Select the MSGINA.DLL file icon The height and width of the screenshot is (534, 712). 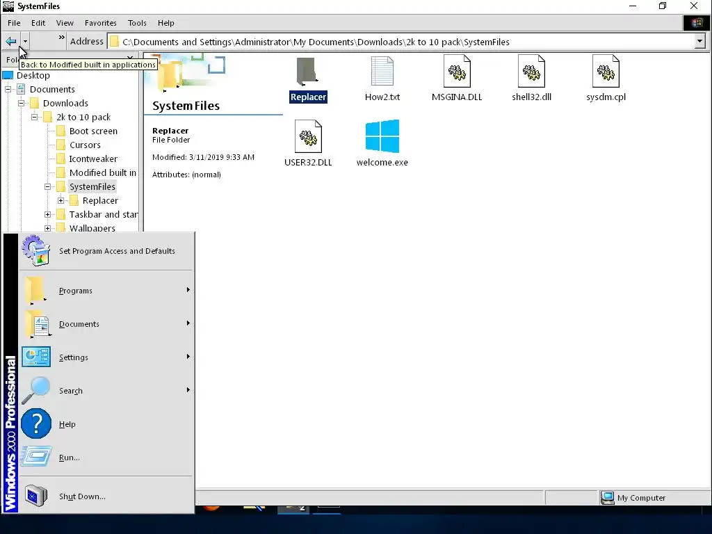pyautogui.click(x=457, y=72)
